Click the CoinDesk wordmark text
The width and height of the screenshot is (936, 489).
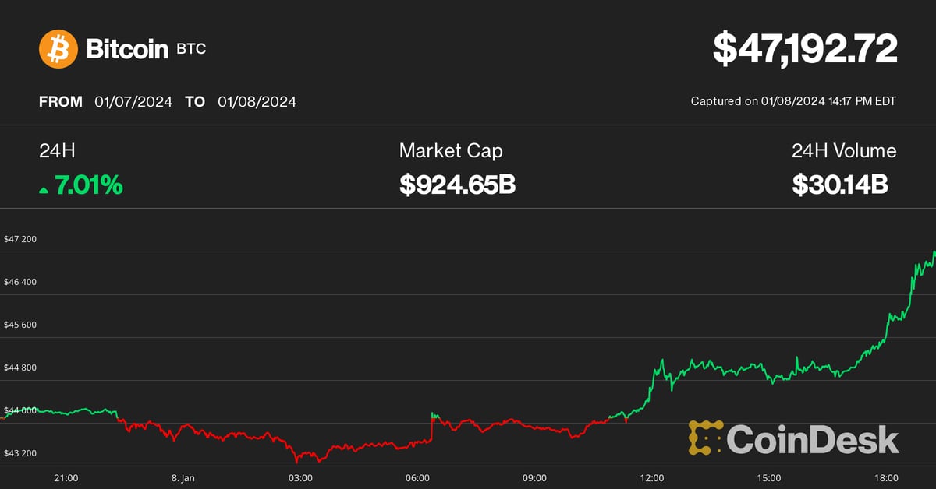(x=813, y=439)
